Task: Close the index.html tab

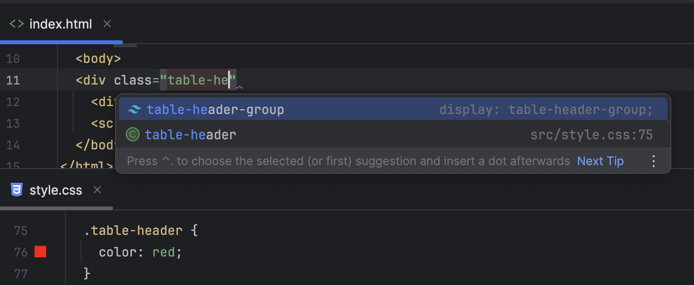Action: (107, 24)
